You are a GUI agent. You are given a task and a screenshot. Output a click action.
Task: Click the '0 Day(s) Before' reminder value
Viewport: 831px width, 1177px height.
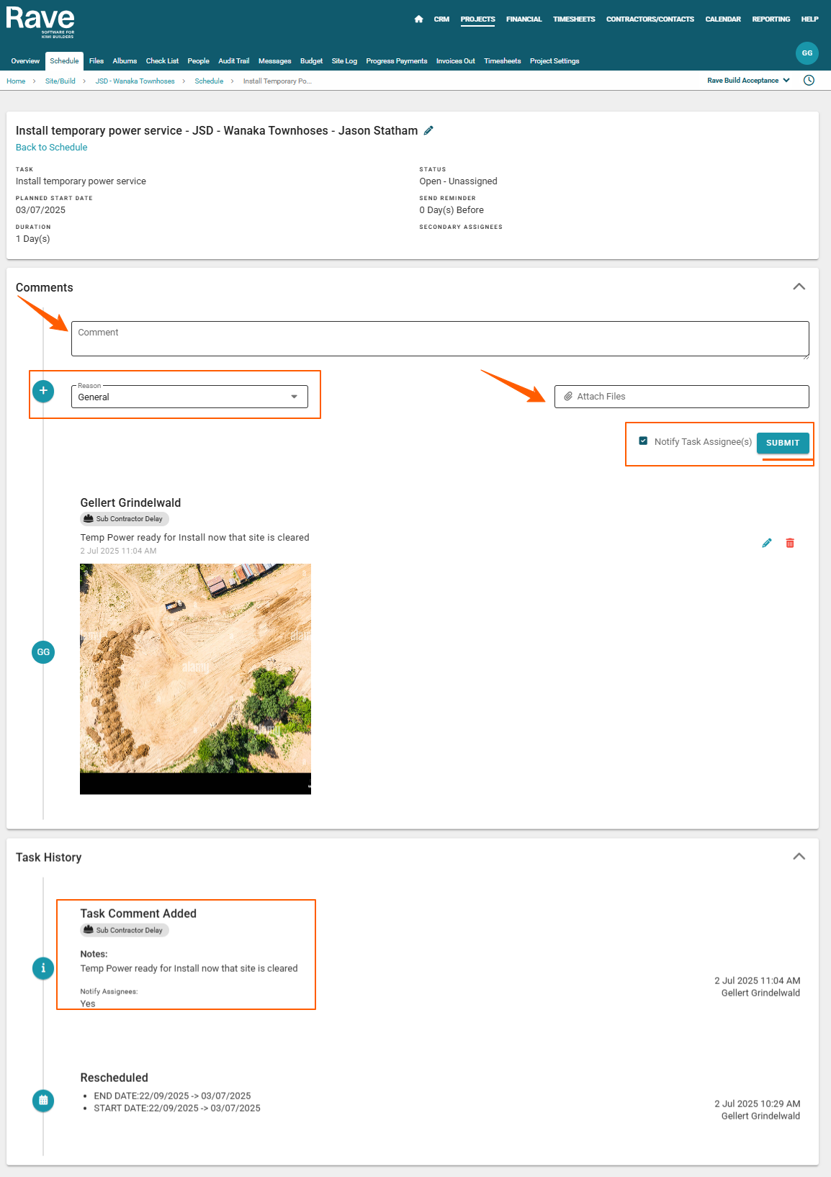[452, 210]
